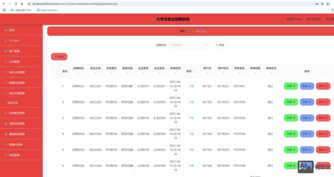This screenshot has width=334, height=177.
Task: Select the checkbox for row 4
Action: 55,134
